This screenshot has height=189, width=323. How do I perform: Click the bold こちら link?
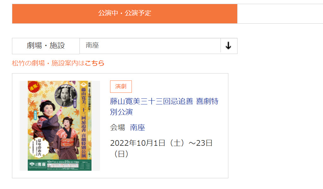[x=95, y=63]
